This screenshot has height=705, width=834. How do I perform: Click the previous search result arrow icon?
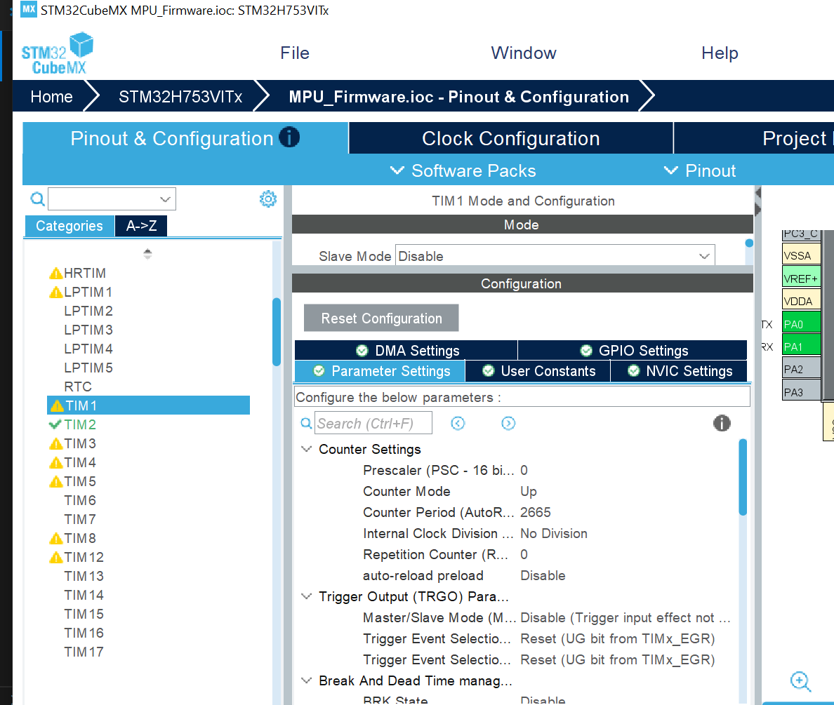click(458, 423)
